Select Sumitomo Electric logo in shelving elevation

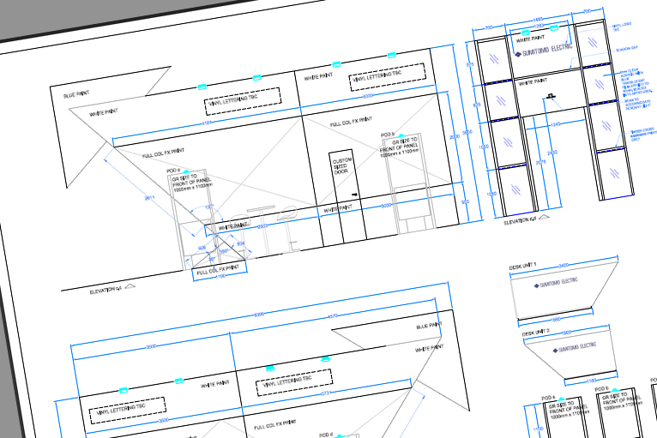coord(543,51)
